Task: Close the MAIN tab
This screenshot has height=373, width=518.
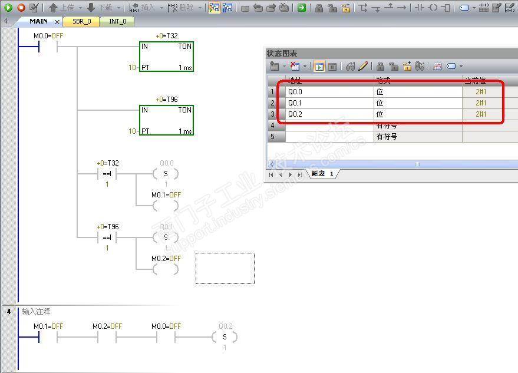Action: point(57,22)
